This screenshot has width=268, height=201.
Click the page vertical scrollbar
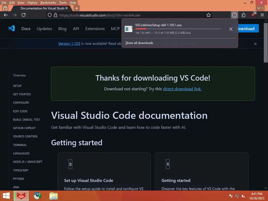[x=266, y=43]
